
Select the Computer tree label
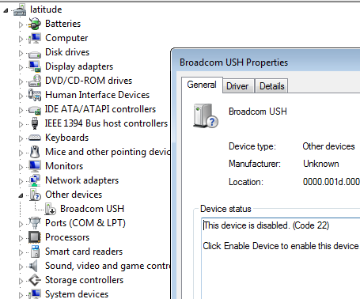point(66,38)
